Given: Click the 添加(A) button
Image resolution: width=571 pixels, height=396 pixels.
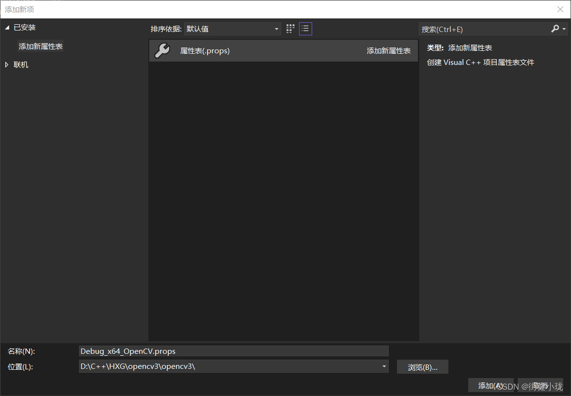Looking at the screenshot, I should pyautogui.click(x=491, y=386).
